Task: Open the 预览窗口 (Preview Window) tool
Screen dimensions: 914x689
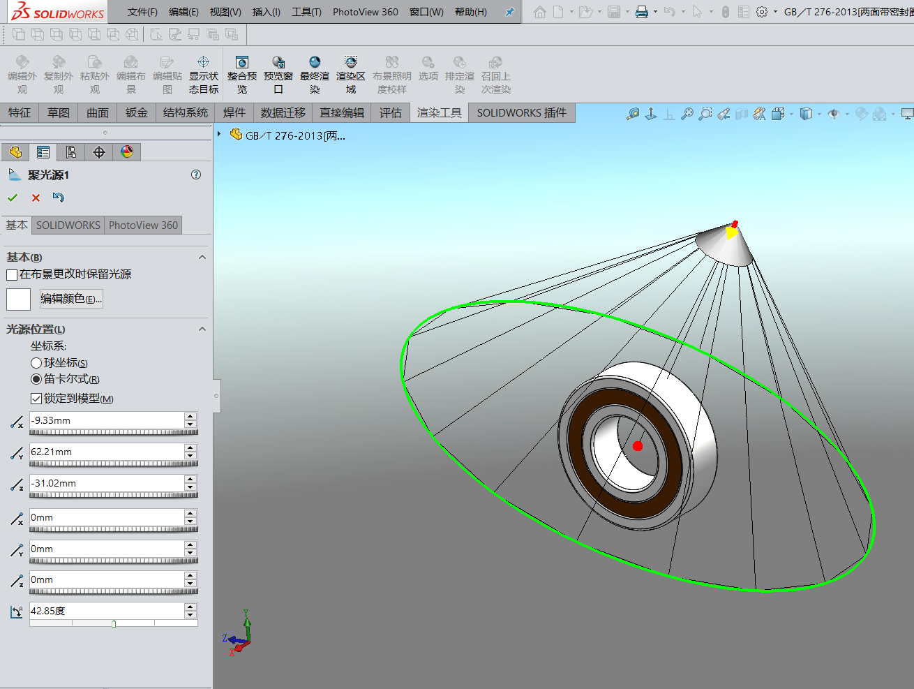Action: click(278, 73)
